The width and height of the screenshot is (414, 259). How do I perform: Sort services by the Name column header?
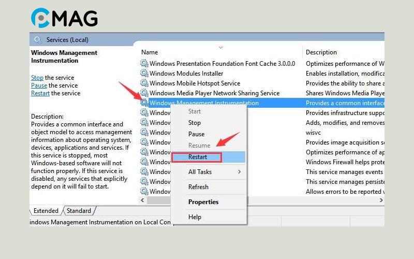click(150, 52)
